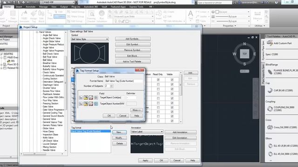Select Gate Valve in the class tree

(x=48, y=107)
